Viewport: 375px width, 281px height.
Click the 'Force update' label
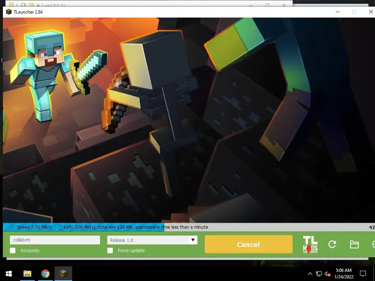coord(131,250)
